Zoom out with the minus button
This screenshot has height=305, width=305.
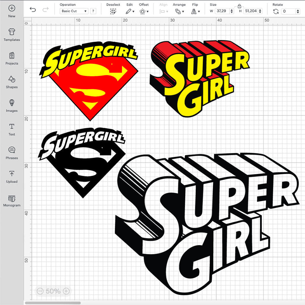pyautogui.click(x=40, y=291)
